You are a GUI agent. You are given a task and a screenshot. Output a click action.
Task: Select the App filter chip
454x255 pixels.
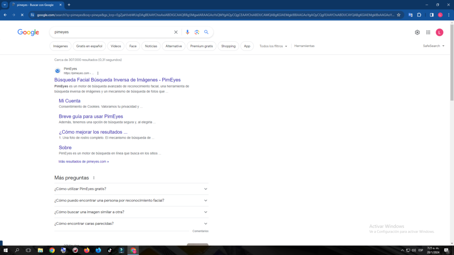point(247,46)
